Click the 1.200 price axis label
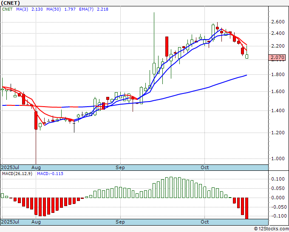Screen dimensions: 289x232 [x=278, y=133]
